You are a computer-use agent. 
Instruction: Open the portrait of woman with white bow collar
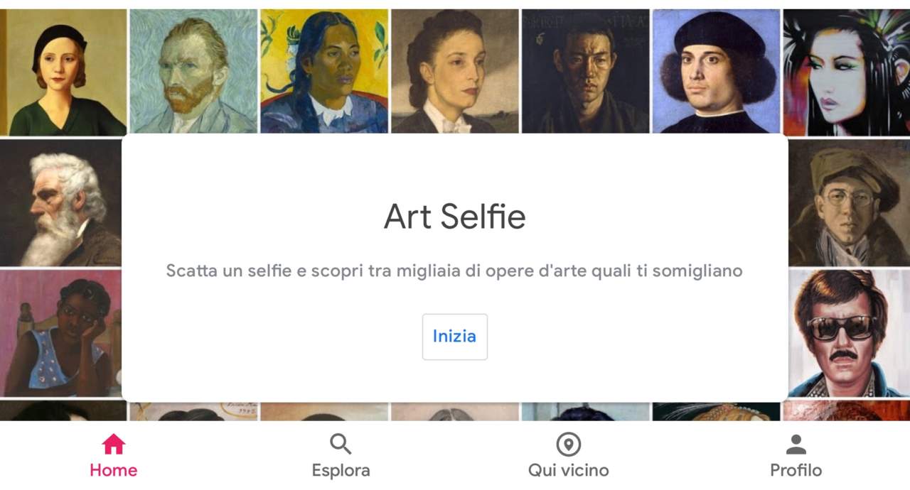pyautogui.click(x=455, y=71)
